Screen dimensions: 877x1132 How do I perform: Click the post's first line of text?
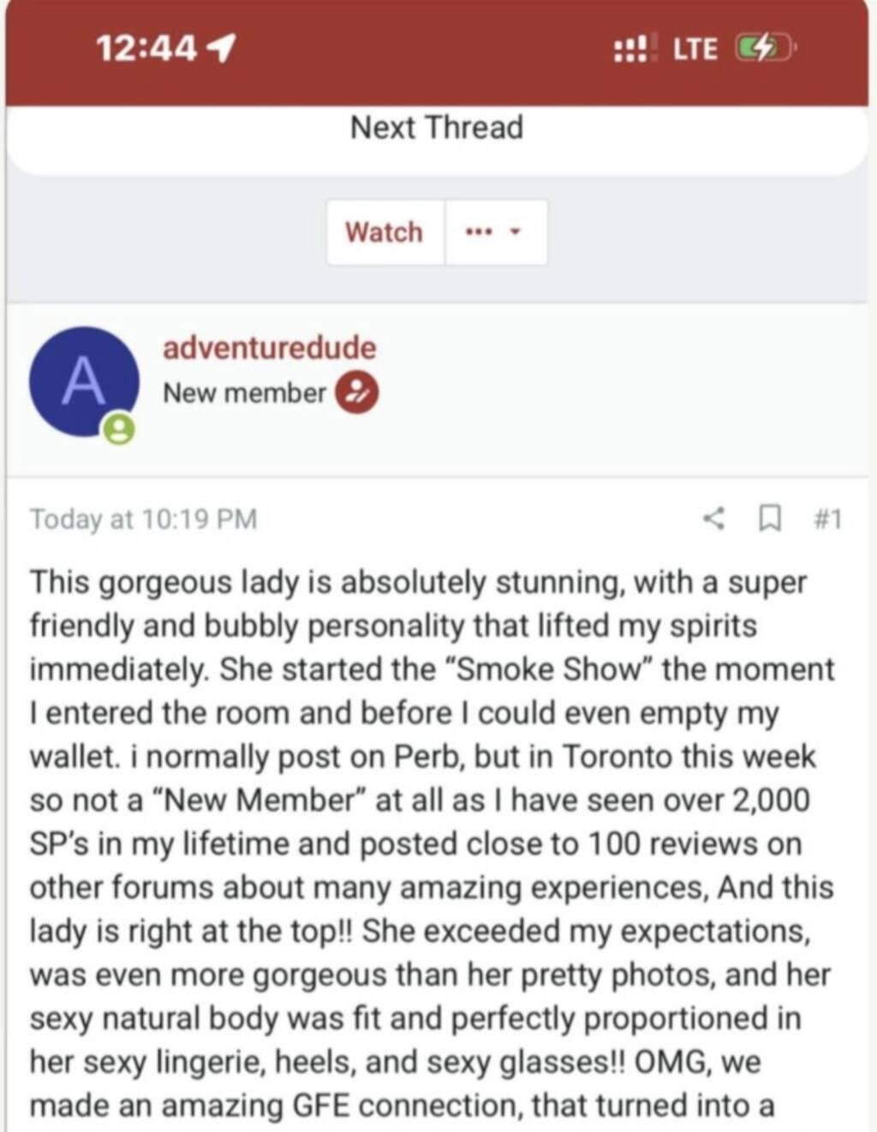tap(418, 583)
